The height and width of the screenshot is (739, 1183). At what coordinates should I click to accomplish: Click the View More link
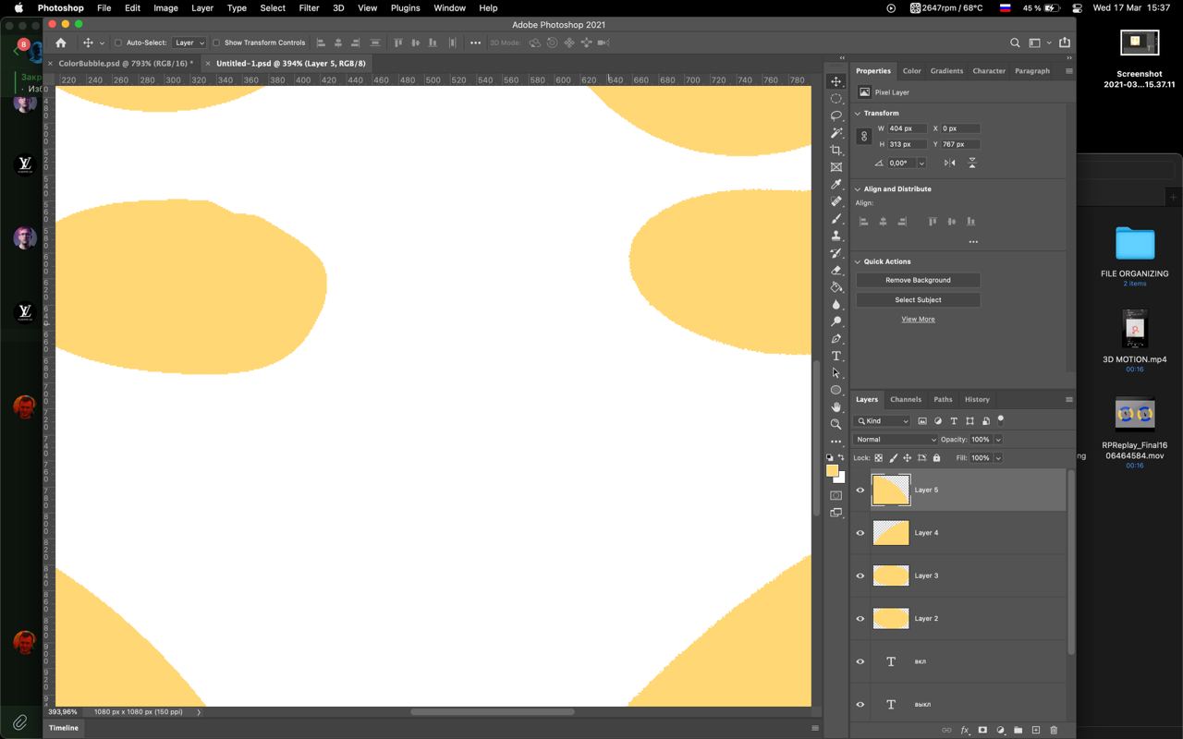tap(918, 319)
